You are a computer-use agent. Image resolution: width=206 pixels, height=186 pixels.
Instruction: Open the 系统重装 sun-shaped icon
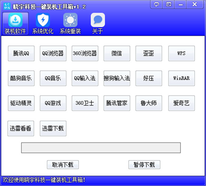[x=70, y=21]
